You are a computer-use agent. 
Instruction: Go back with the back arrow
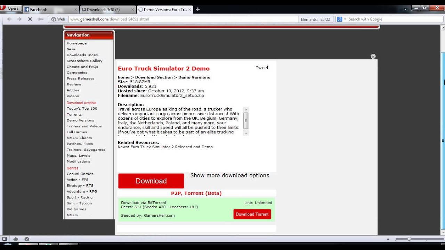point(9,19)
